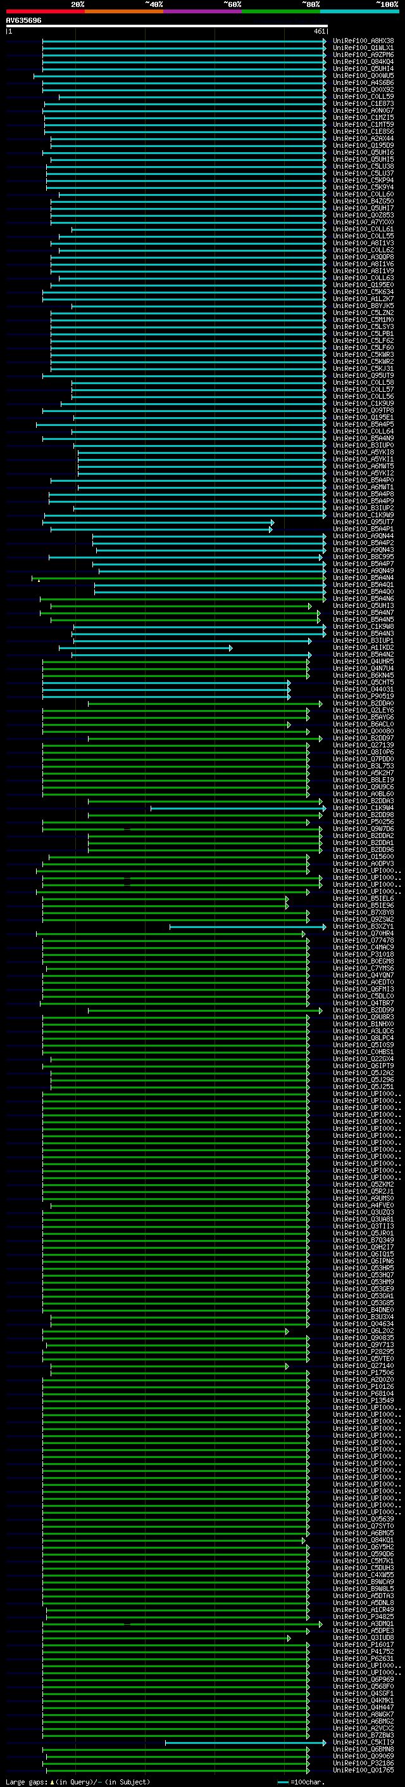
Task: Select hit label UniRef100_C0LL59
Action: point(363,96)
